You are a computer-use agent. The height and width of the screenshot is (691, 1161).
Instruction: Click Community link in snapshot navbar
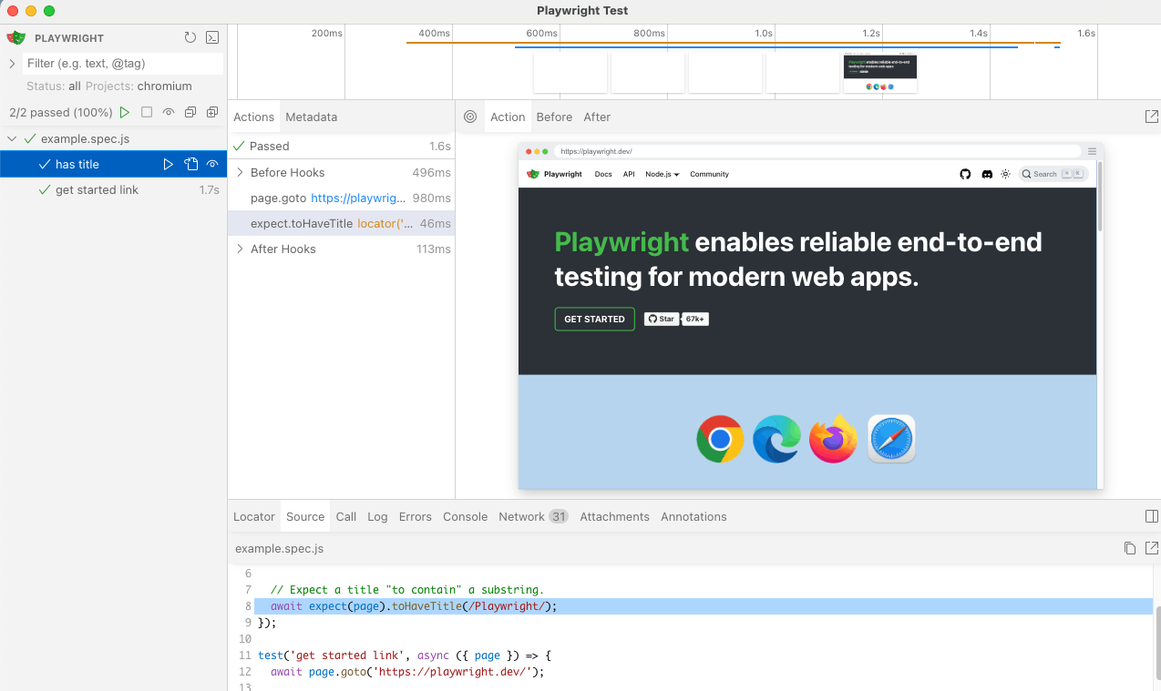pyautogui.click(x=709, y=174)
